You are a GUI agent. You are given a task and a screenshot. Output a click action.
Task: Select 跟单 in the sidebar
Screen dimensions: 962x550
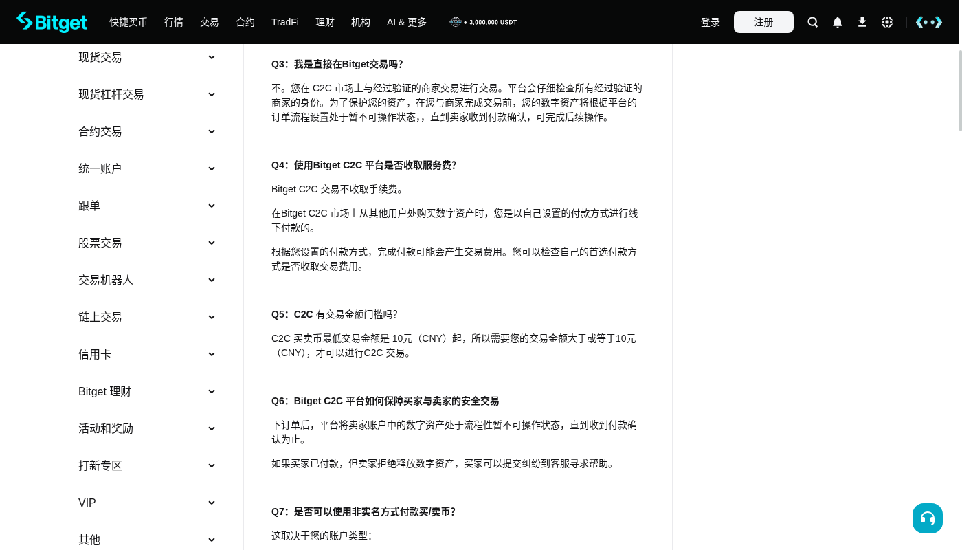pos(89,206)
